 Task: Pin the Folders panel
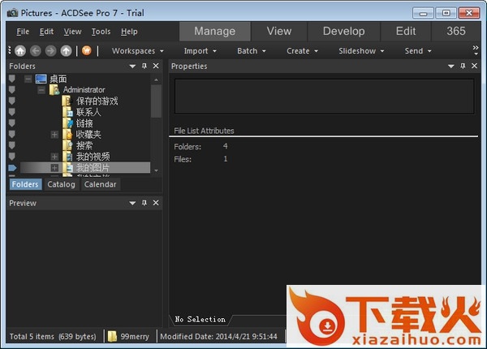point(144,66)
